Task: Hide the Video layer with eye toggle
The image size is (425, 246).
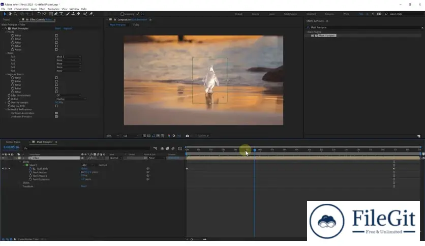Action: 3,158
